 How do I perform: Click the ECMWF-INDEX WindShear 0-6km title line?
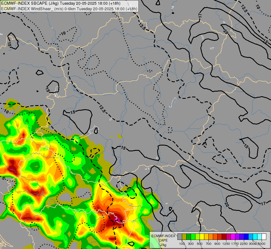coord(69,9)
